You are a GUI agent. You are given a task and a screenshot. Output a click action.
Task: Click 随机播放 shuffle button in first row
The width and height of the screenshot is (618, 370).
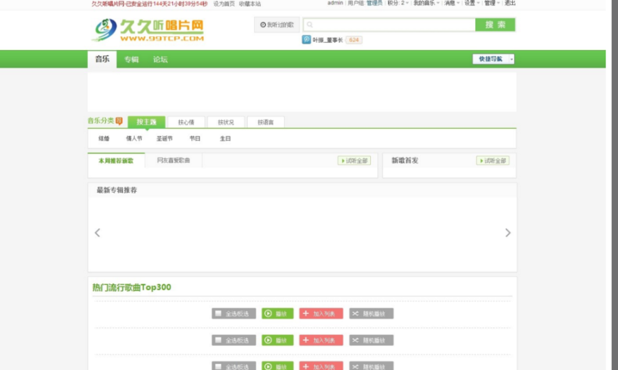click(x=371, y=314)
